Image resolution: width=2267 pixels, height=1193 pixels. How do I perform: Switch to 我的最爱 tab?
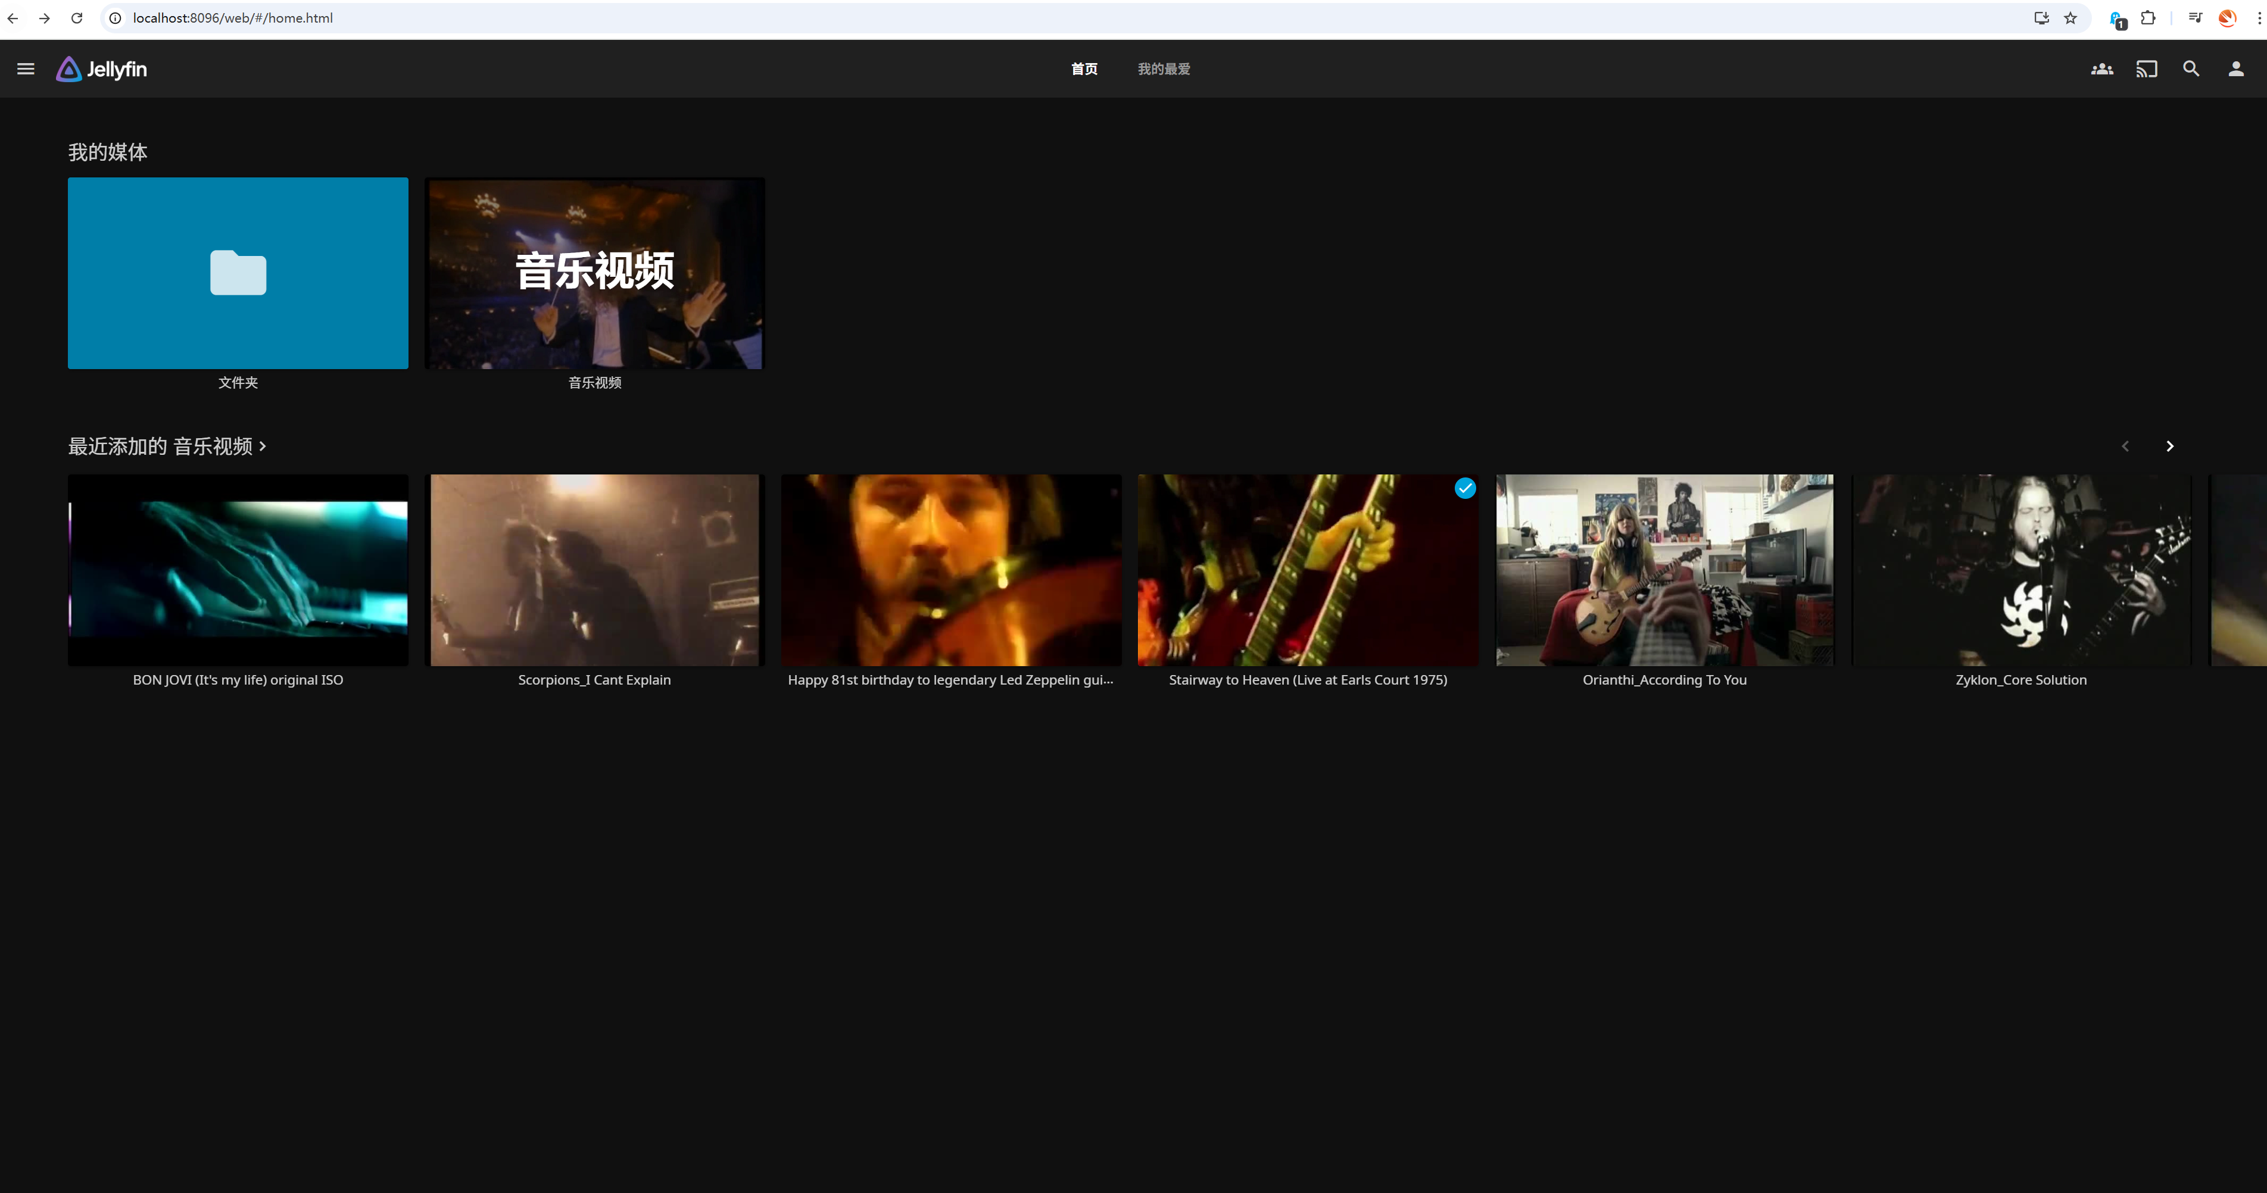[x=1164, y=68]
